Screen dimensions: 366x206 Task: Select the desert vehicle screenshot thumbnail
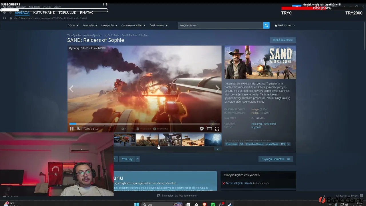click(x=193, y=140)
